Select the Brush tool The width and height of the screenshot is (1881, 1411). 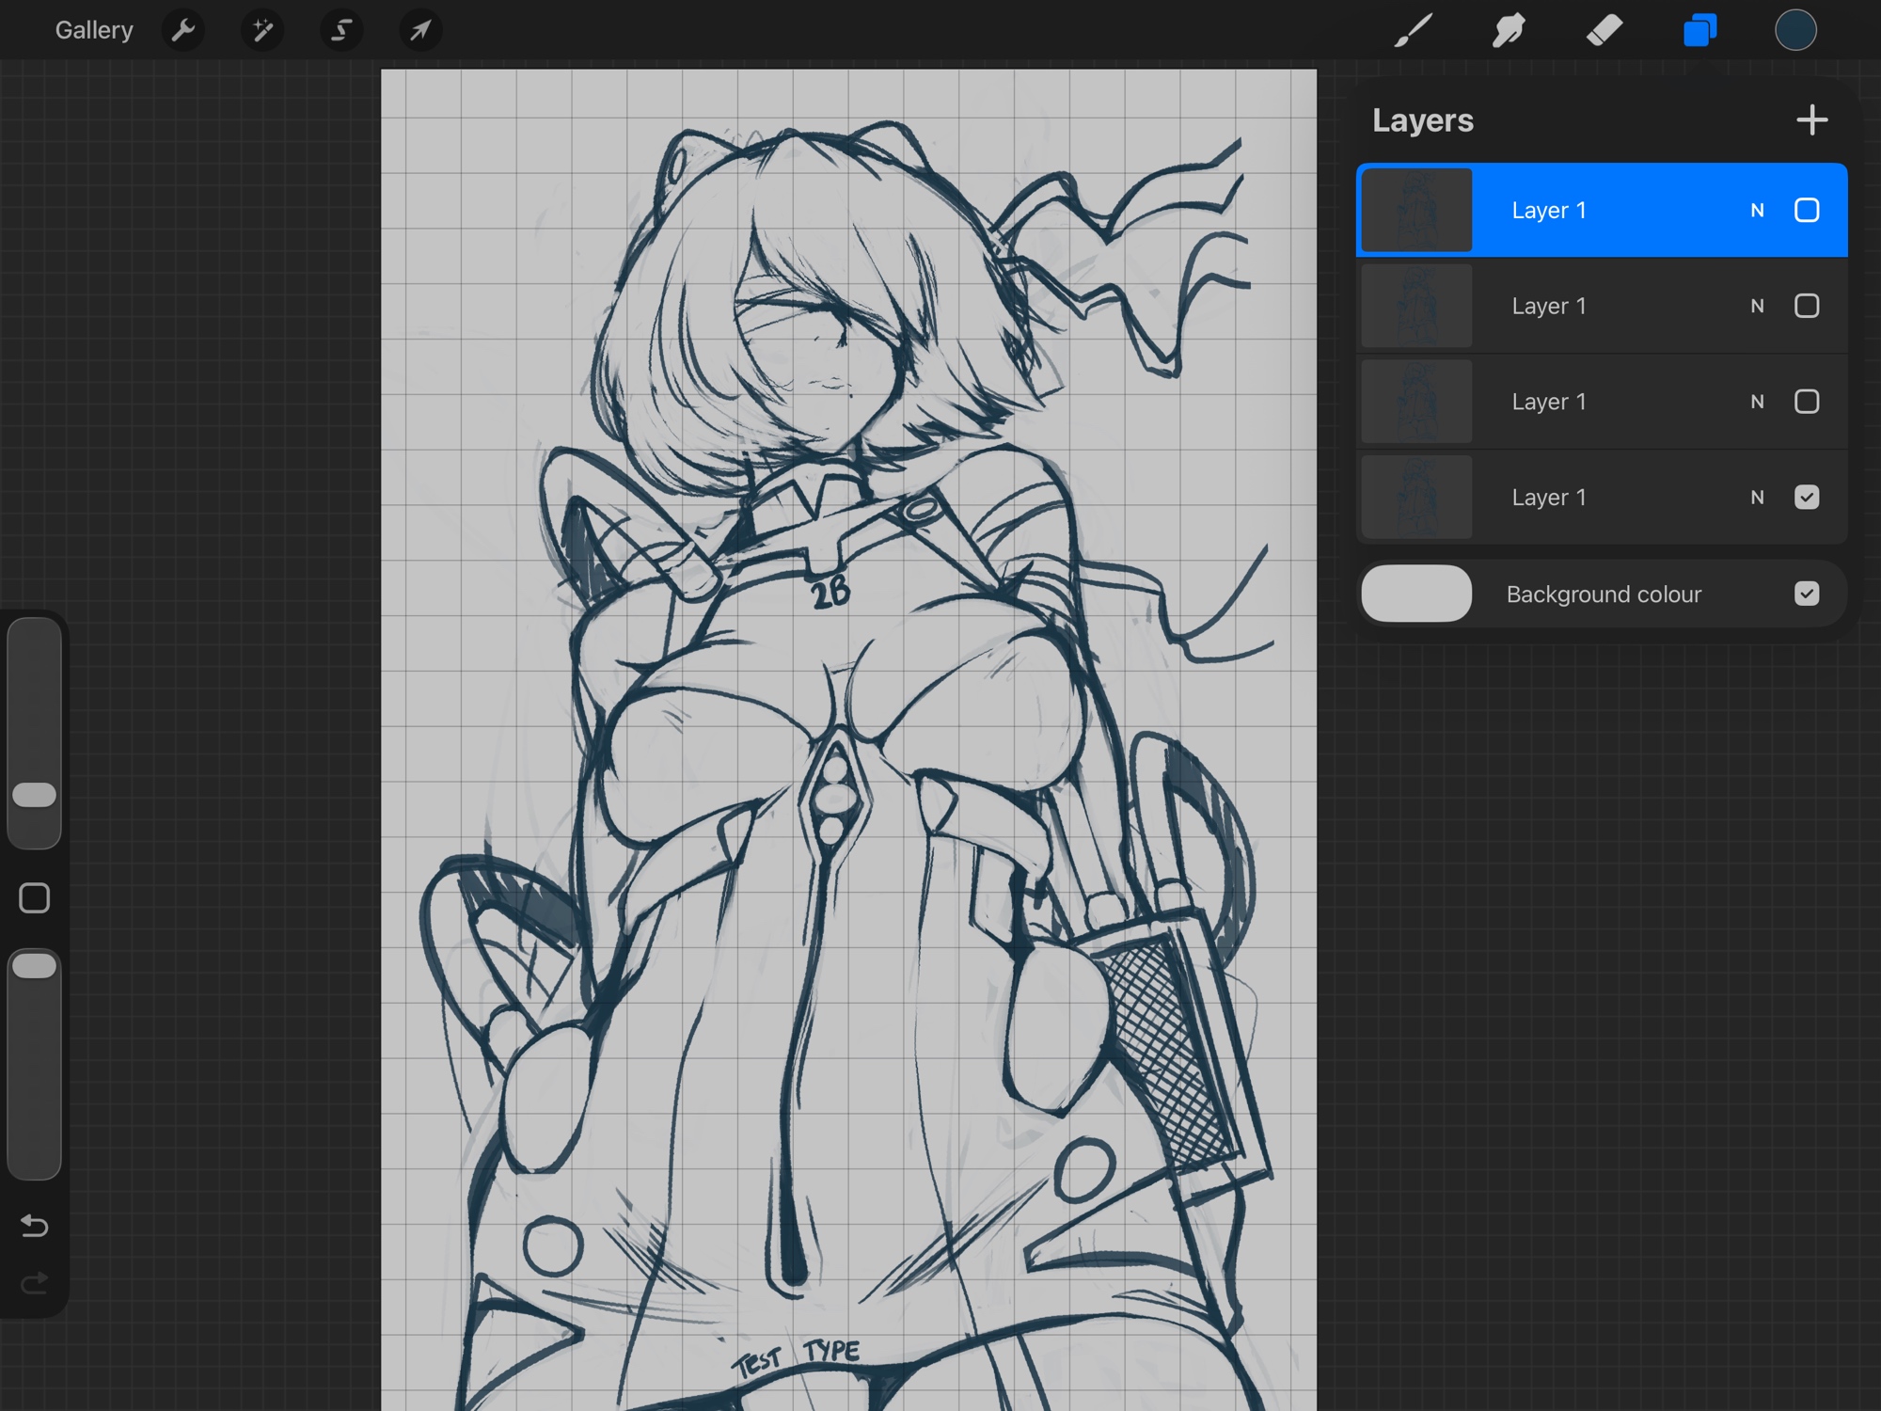[x=1413, y=30]
